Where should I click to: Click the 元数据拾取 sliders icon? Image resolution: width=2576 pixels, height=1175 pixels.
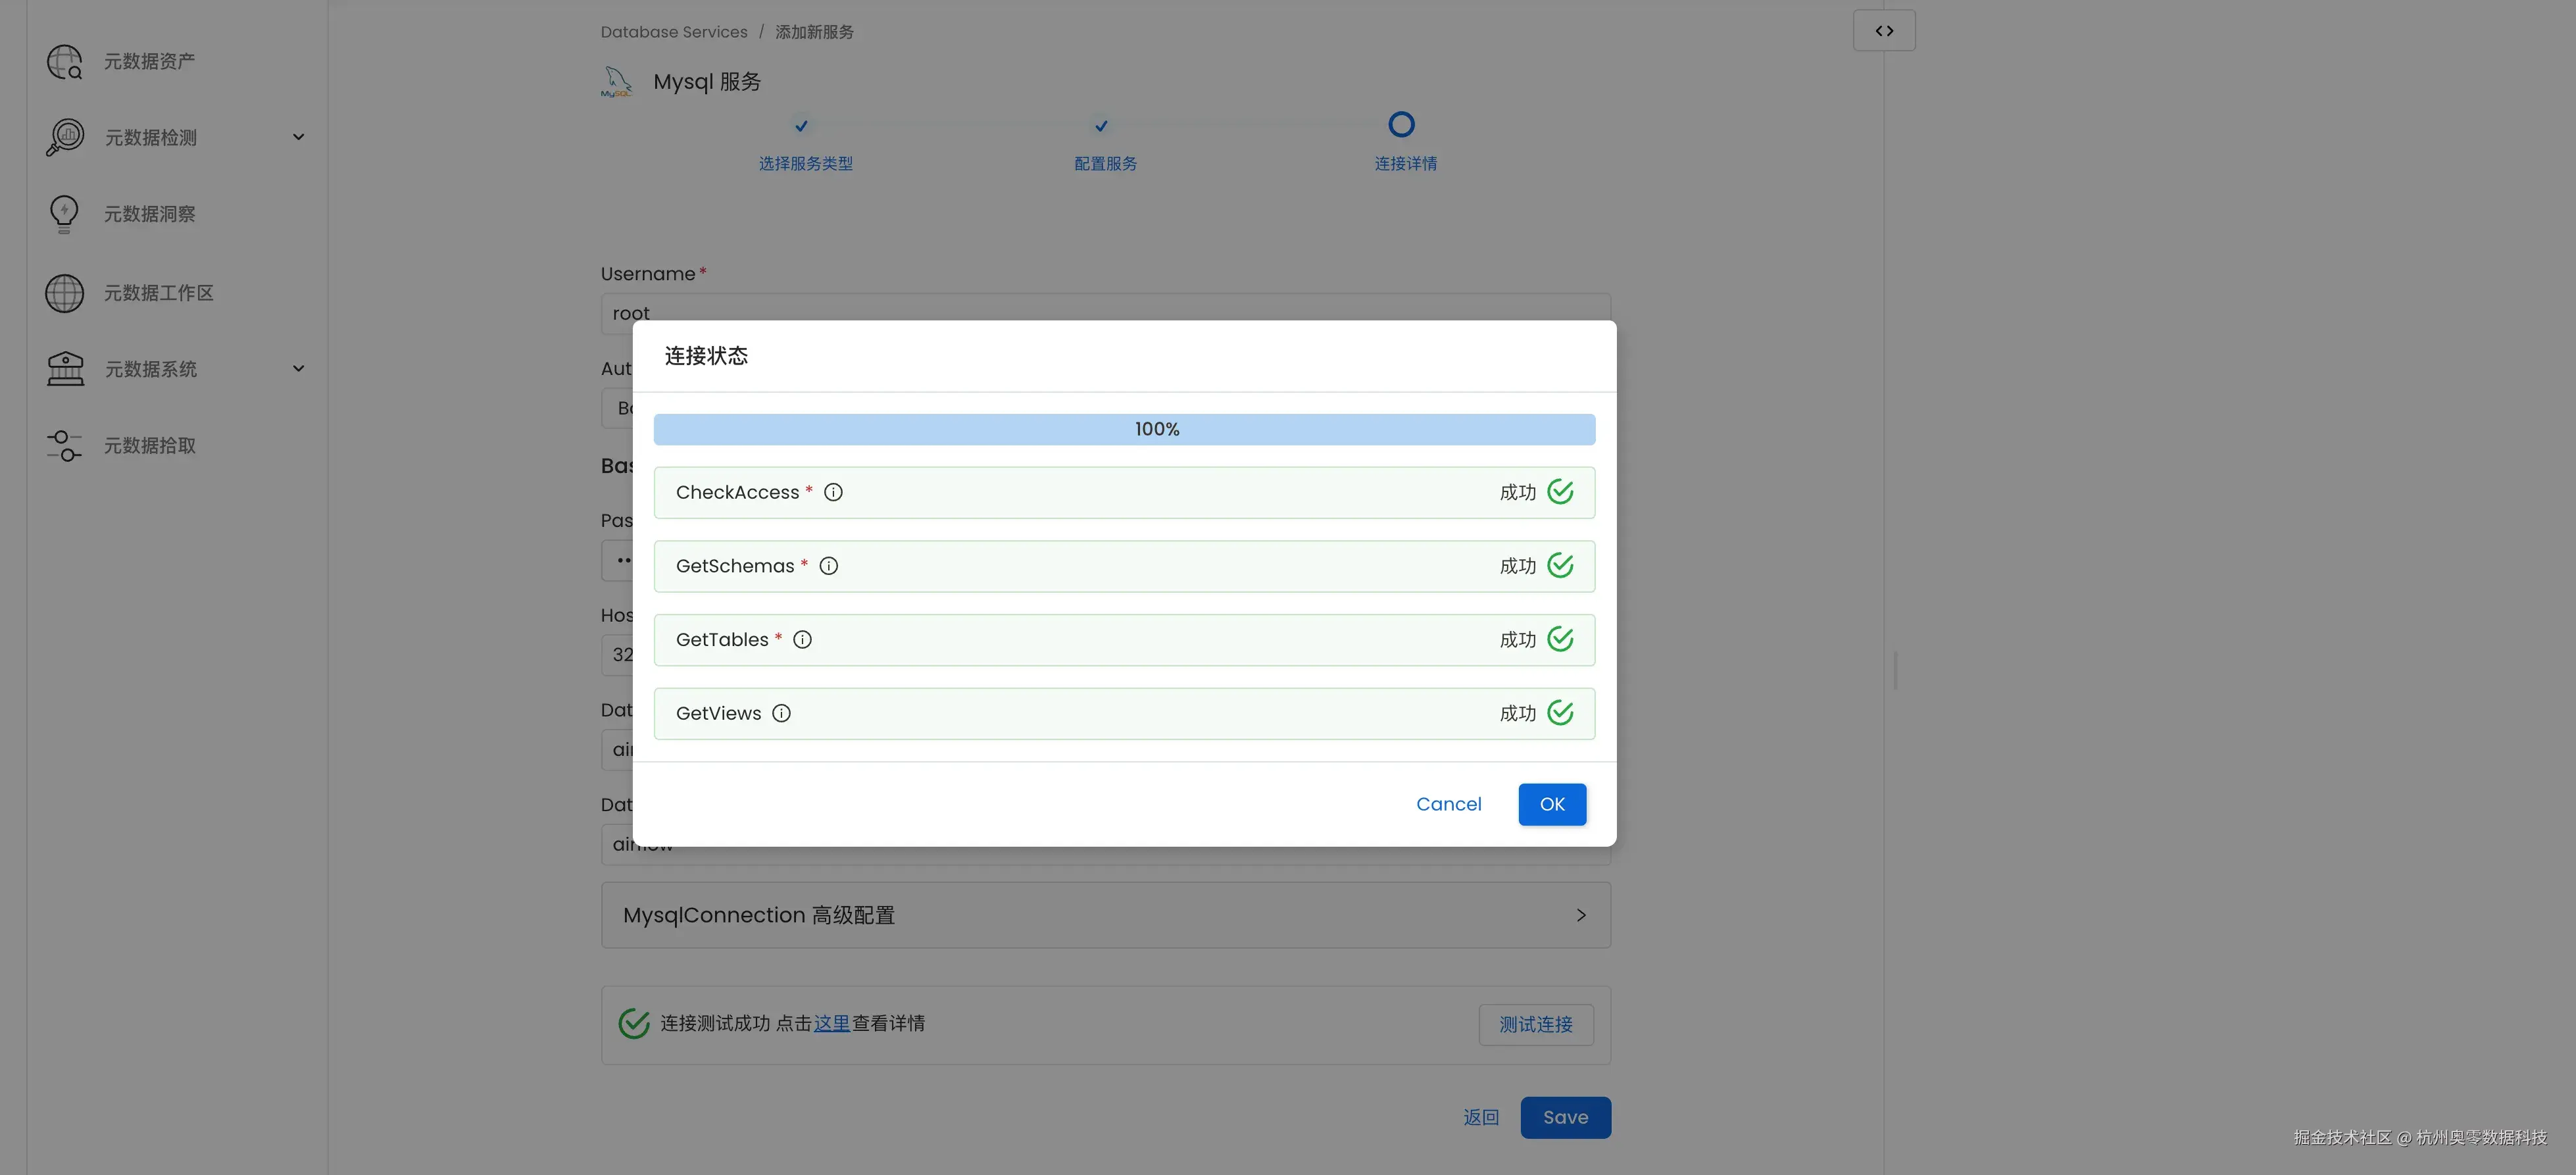(x=65, y=445)
